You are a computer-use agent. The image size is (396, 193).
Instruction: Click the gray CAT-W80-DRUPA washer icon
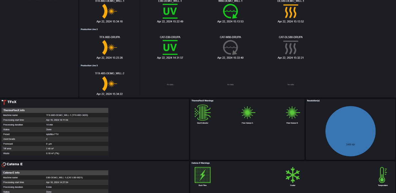tap(231, 47)
